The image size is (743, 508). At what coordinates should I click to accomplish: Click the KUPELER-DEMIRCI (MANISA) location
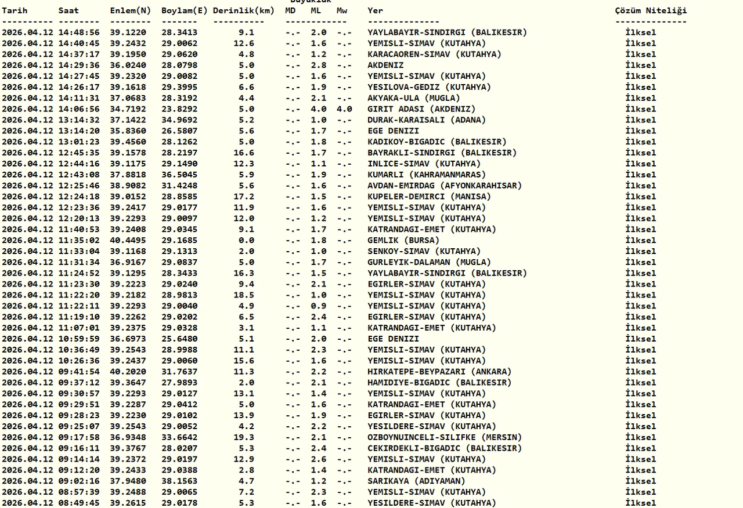(429, 197)
